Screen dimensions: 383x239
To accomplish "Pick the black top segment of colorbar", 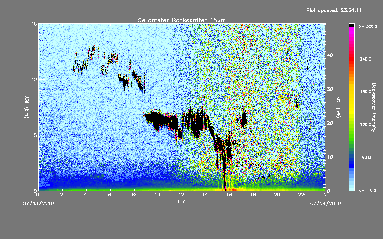I will (x=351, y=25).
